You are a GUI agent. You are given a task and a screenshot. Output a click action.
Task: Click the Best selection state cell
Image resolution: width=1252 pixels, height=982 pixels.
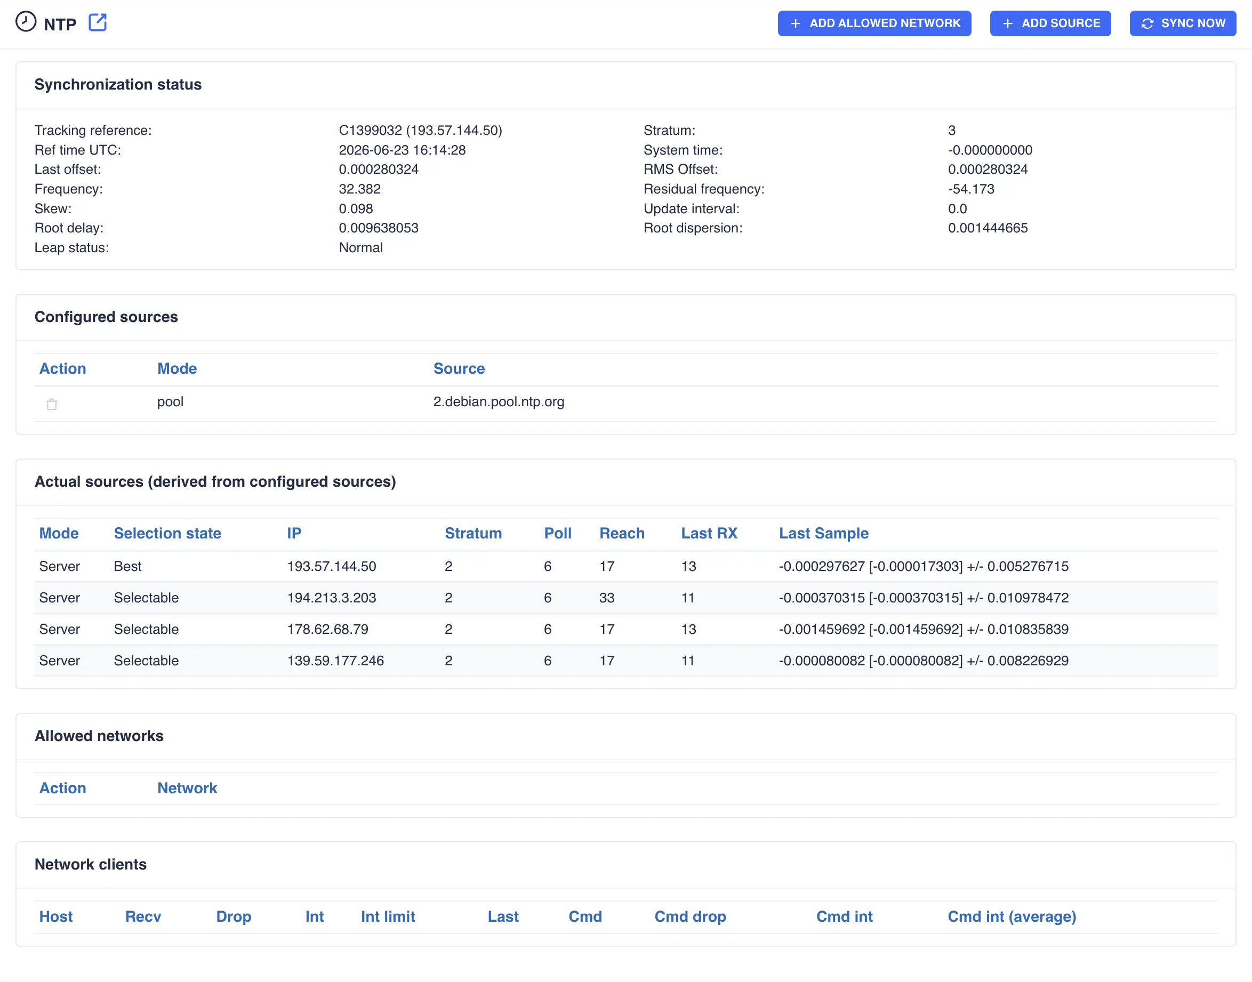point(127,566)
